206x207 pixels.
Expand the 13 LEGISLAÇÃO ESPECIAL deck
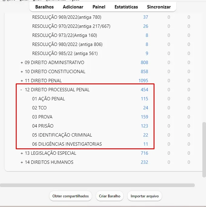pos(22,153)
